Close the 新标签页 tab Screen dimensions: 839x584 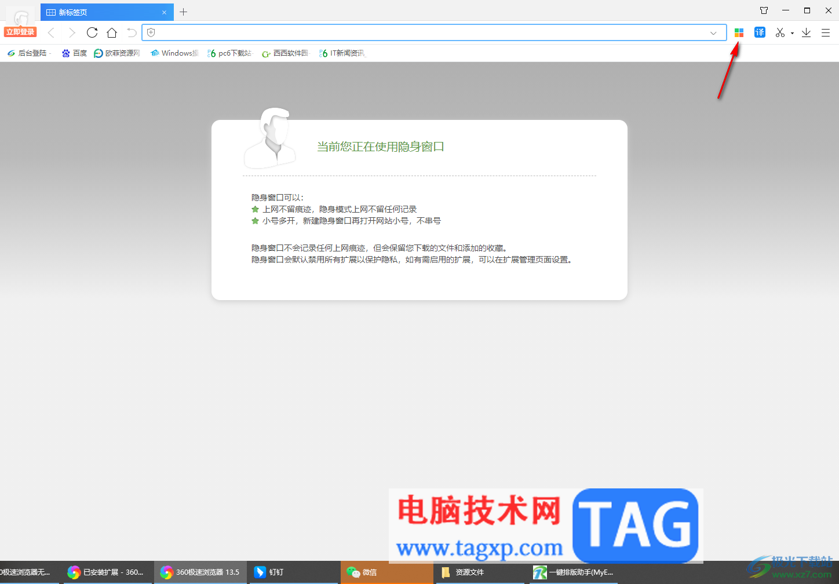click(164, 12)
